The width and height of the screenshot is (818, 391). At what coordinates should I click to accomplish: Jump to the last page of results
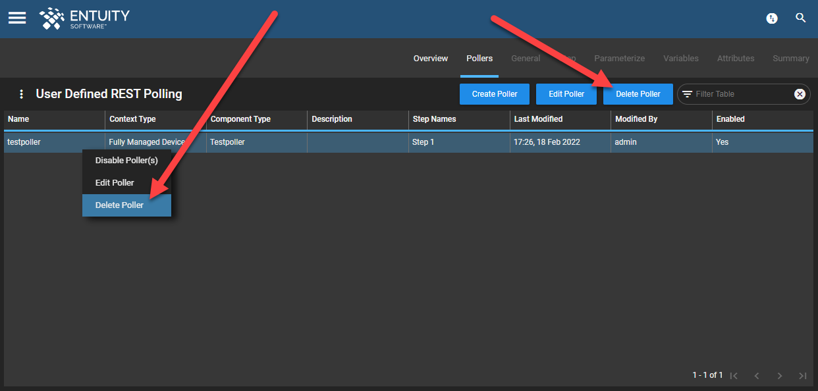point(803,375)
